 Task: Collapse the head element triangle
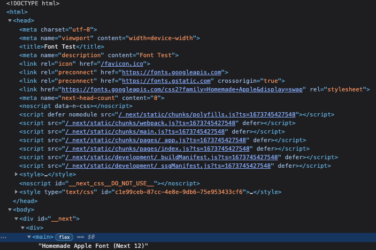click(x=10, y=21)
